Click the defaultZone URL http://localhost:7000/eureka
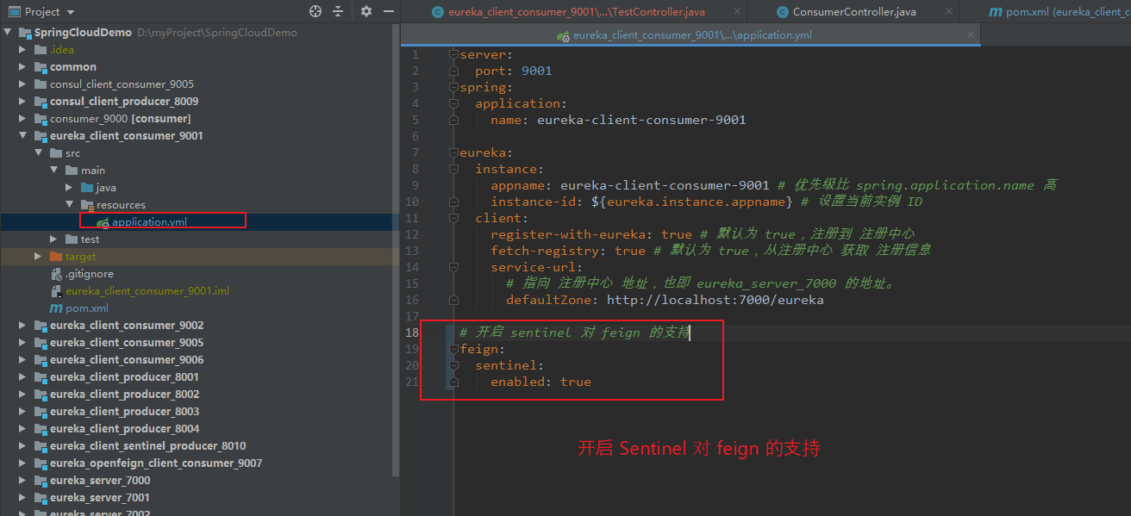 click(x=715, y=300)
